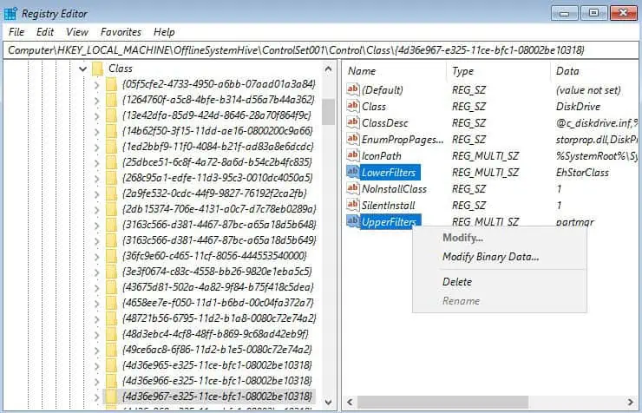Open the File menu
Viewport: 642px width, 413px height.
coord(16,32)
